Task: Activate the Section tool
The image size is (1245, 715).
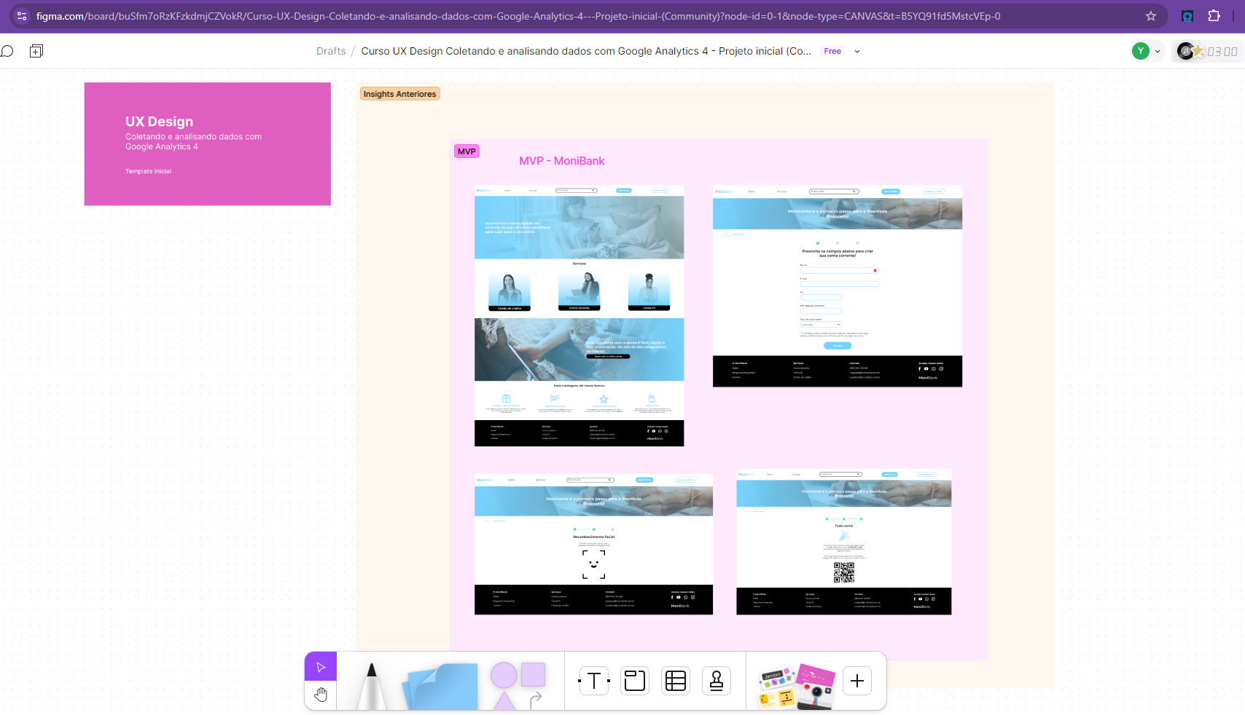Action: coord(635,681)
